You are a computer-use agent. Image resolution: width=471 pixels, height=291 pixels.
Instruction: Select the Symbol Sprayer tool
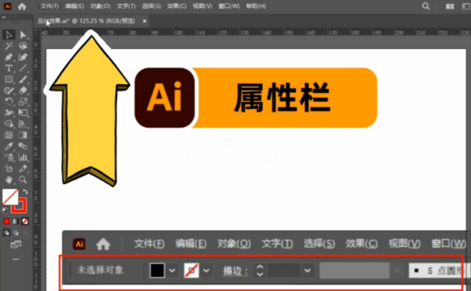click(9, 157)
